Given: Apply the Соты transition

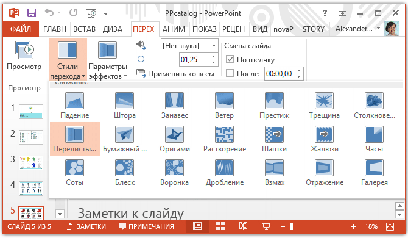Looking at the screenshot, I should point(75,173).
